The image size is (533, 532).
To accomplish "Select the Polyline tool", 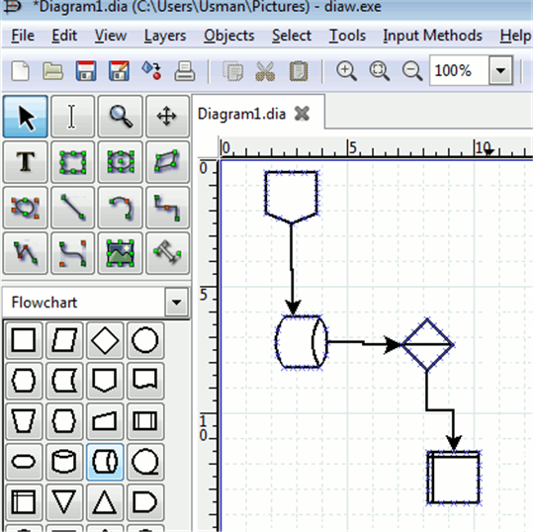I will click(26, 253).
